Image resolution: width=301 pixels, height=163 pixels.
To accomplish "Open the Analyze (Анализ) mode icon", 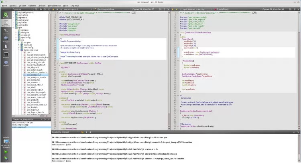I will pos(6,55).
